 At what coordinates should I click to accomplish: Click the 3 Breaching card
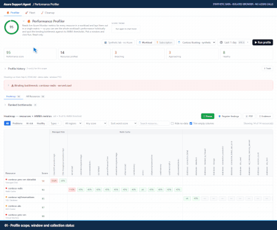click(138, 54)
